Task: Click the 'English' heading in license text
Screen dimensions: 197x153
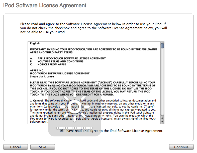Action: coord(35,43)
